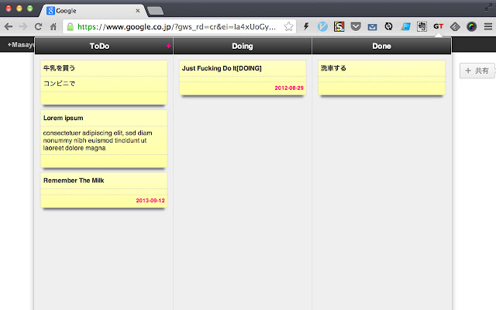This screenshot has width=496, height=310.
Task: Open the 牛乳を買う task card
Action: (104, 82)
